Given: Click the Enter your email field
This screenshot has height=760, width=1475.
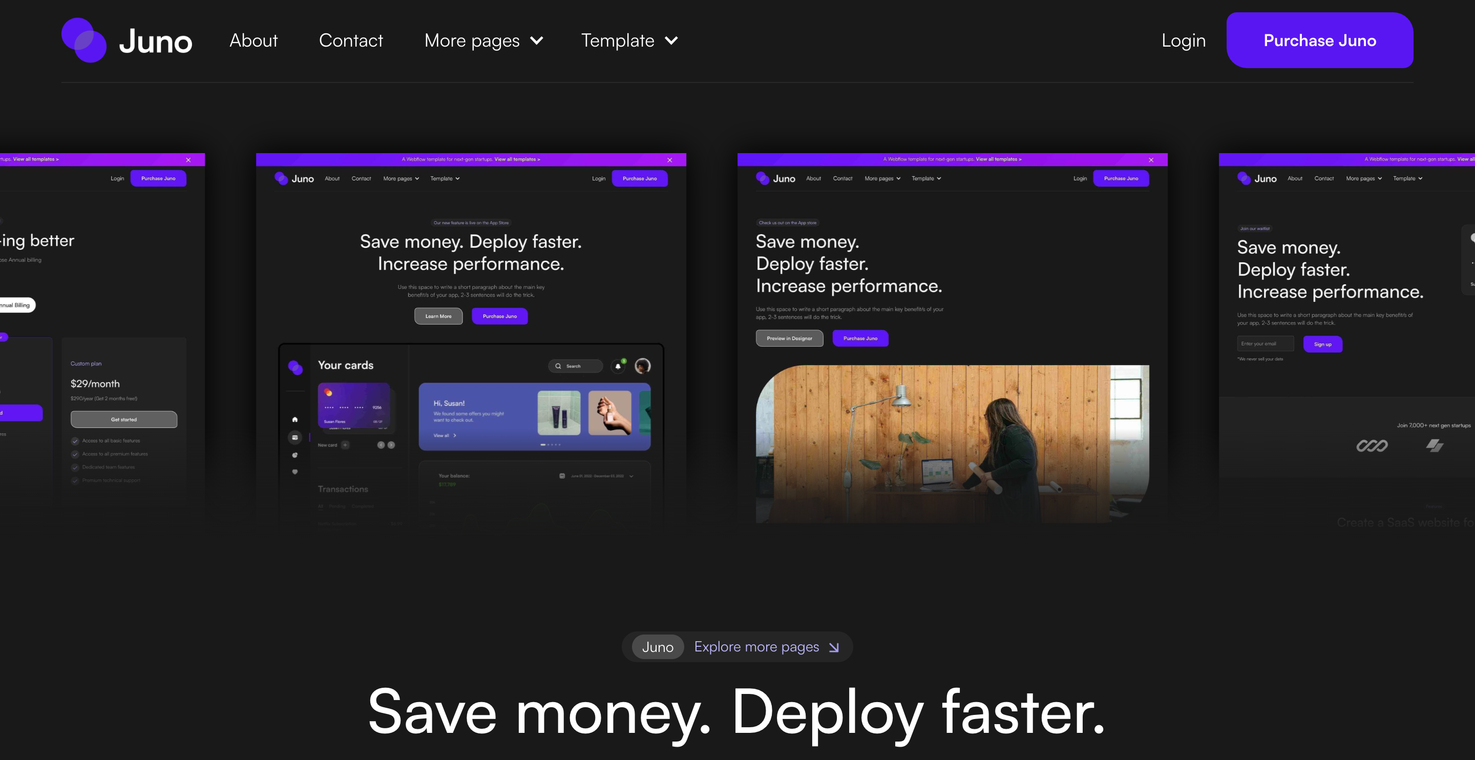Looking at the screenshot, I should (x=1265, y=344).
